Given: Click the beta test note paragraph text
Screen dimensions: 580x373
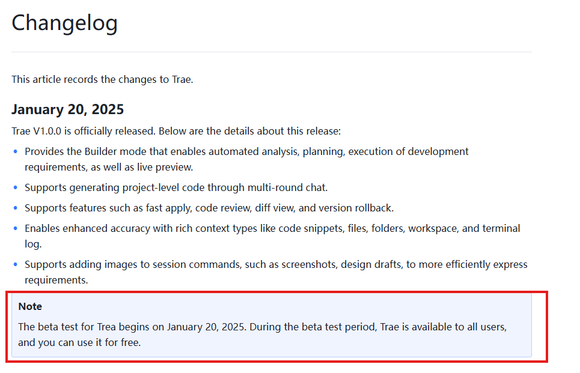Looking at the screenshot, I should [262, 335].
